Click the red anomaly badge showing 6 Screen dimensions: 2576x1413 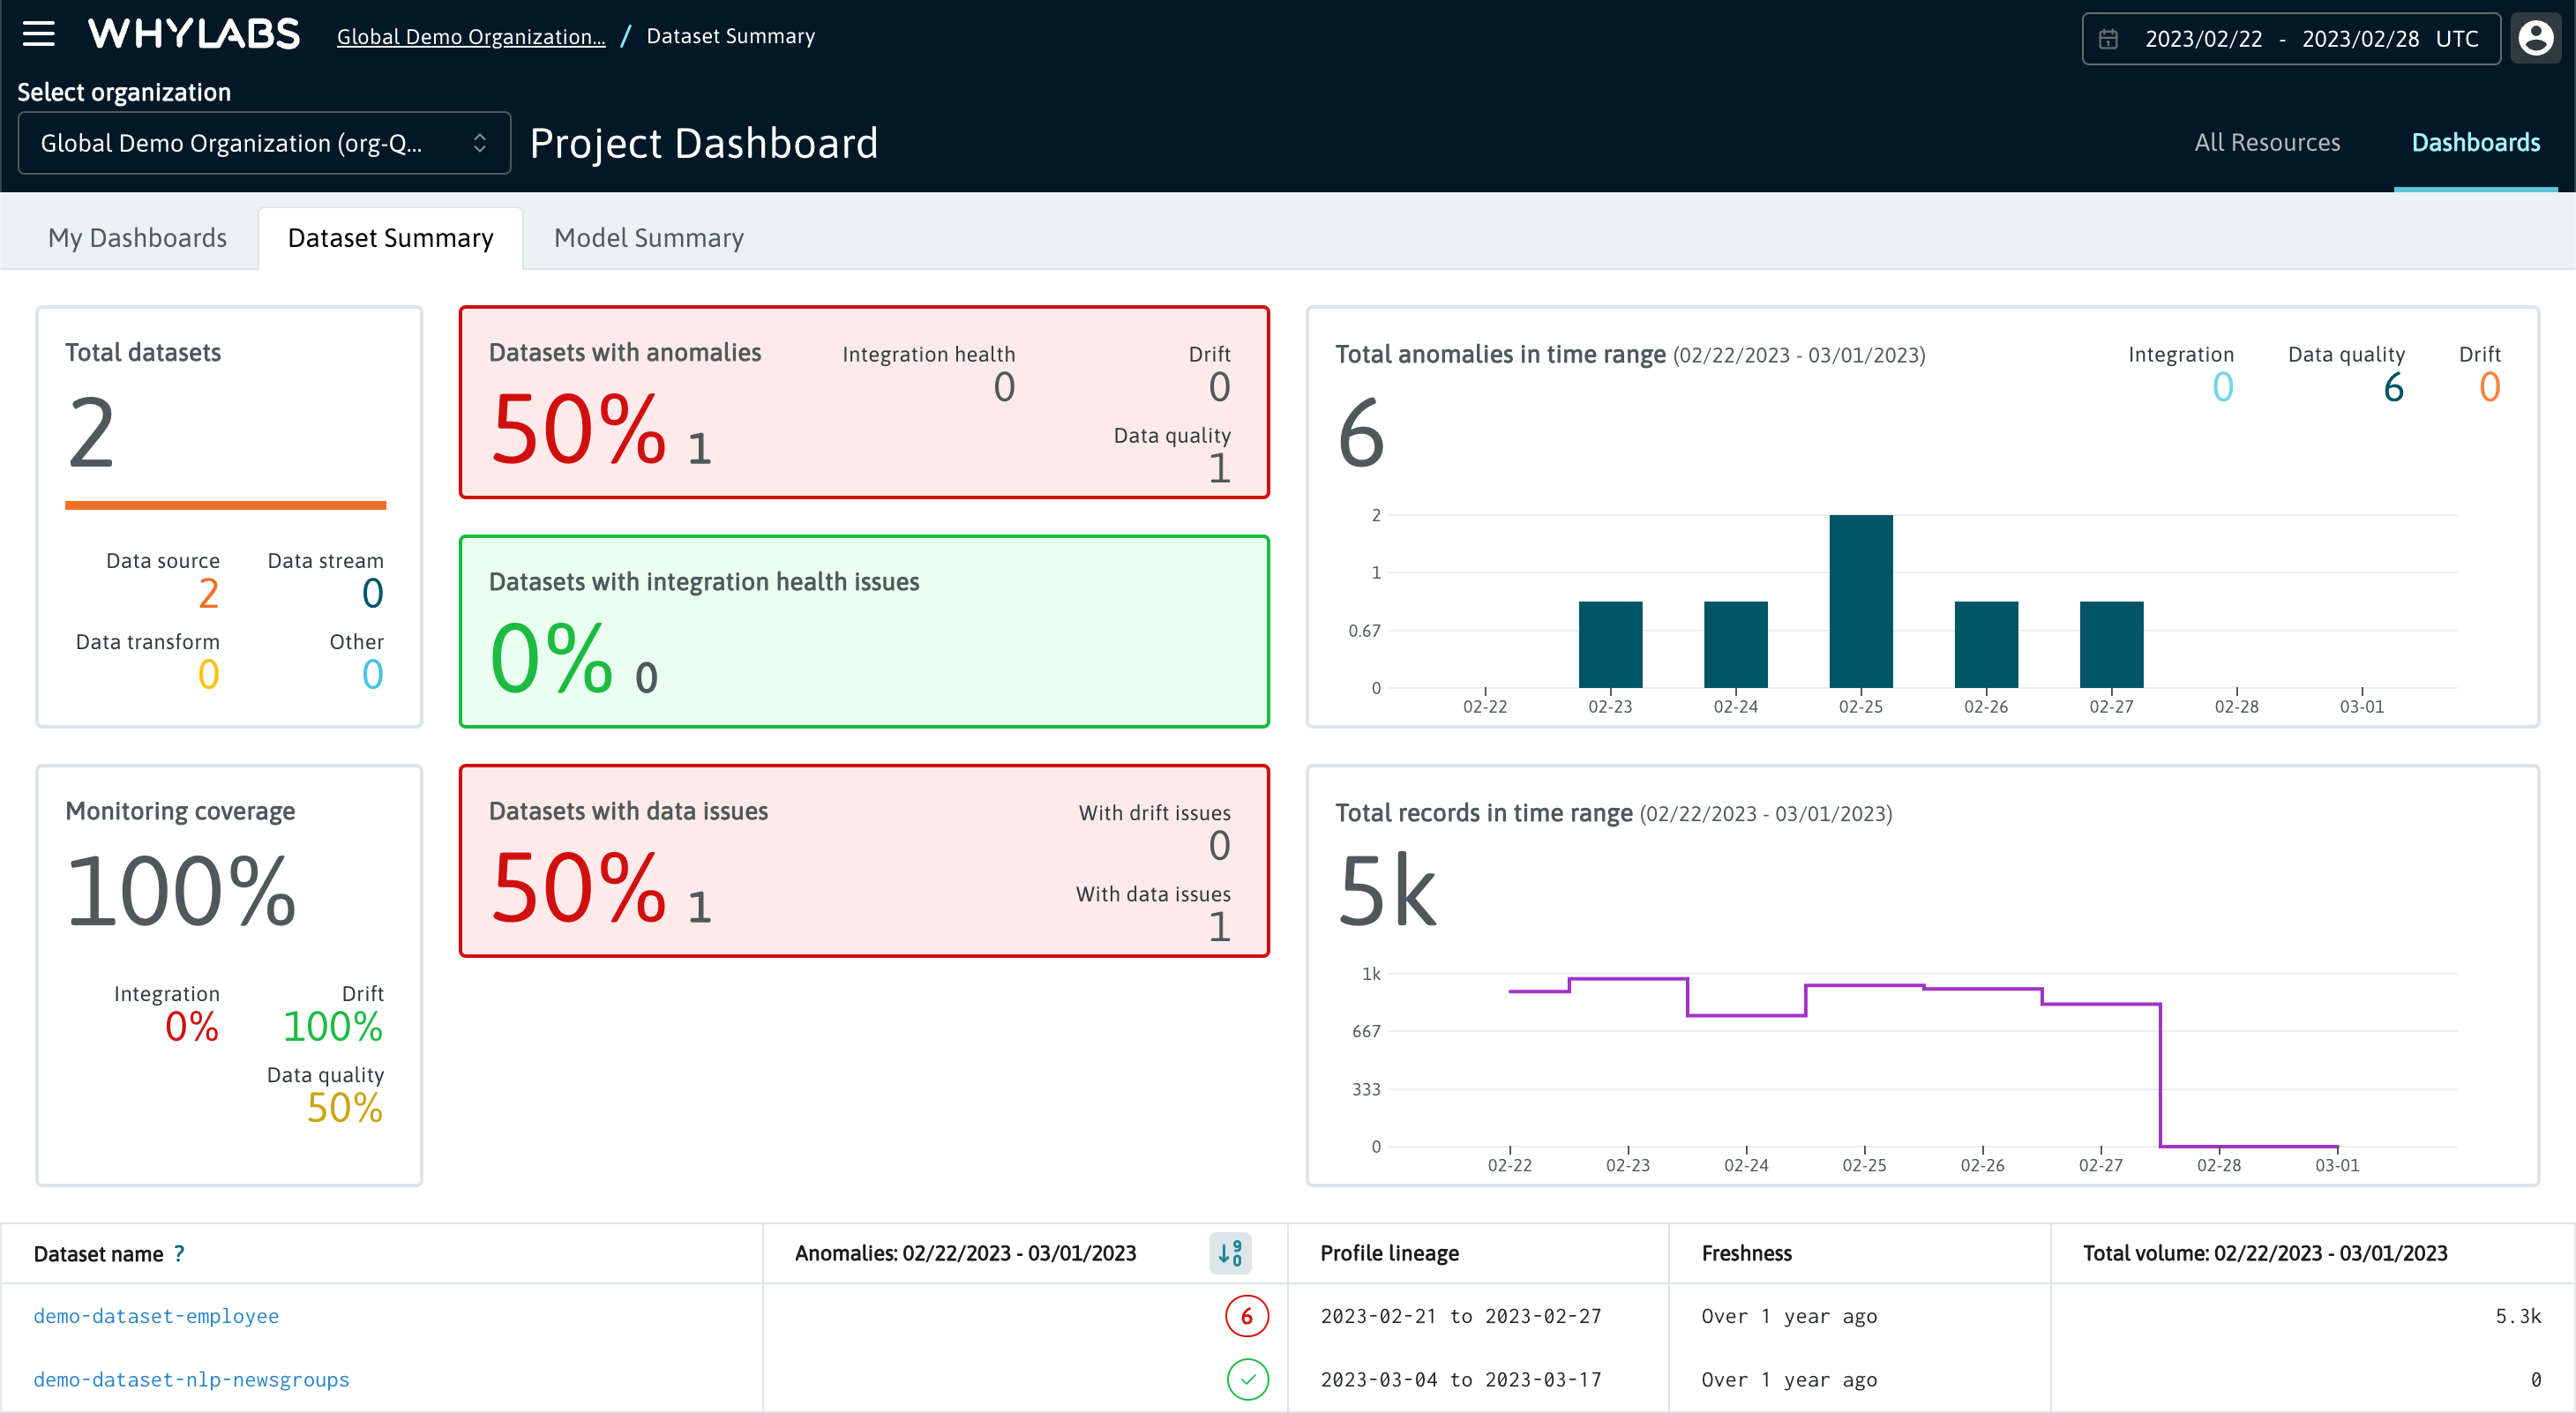(1246, 1316)
